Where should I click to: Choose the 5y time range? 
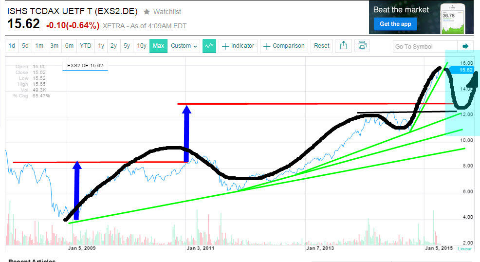pos(127,46)
